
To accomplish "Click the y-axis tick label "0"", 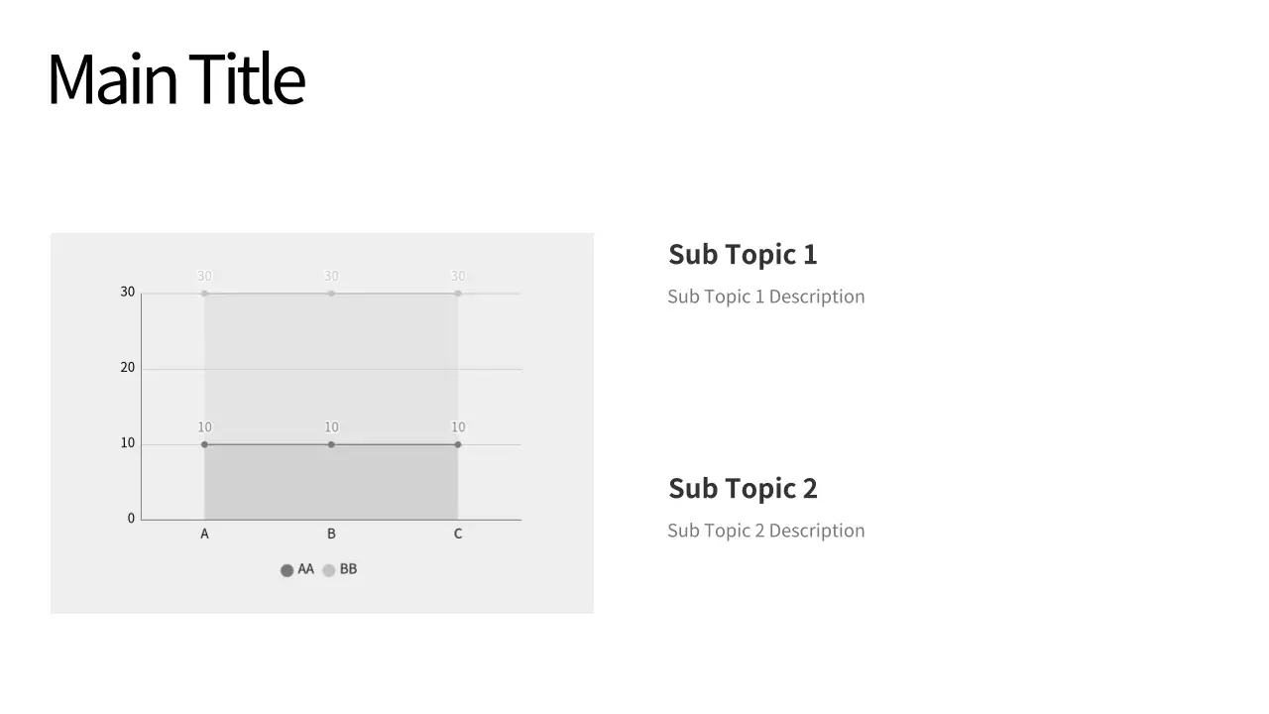I will (131, 519).
